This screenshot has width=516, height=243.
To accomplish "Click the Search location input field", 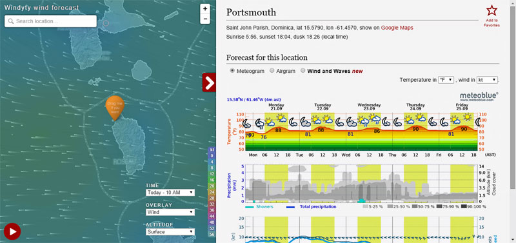I will [x=51, y=21].
